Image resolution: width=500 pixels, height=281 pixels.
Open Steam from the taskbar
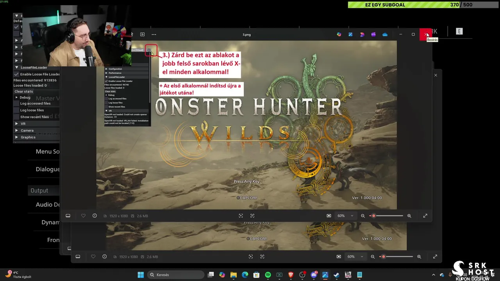[x=336, y=275]
